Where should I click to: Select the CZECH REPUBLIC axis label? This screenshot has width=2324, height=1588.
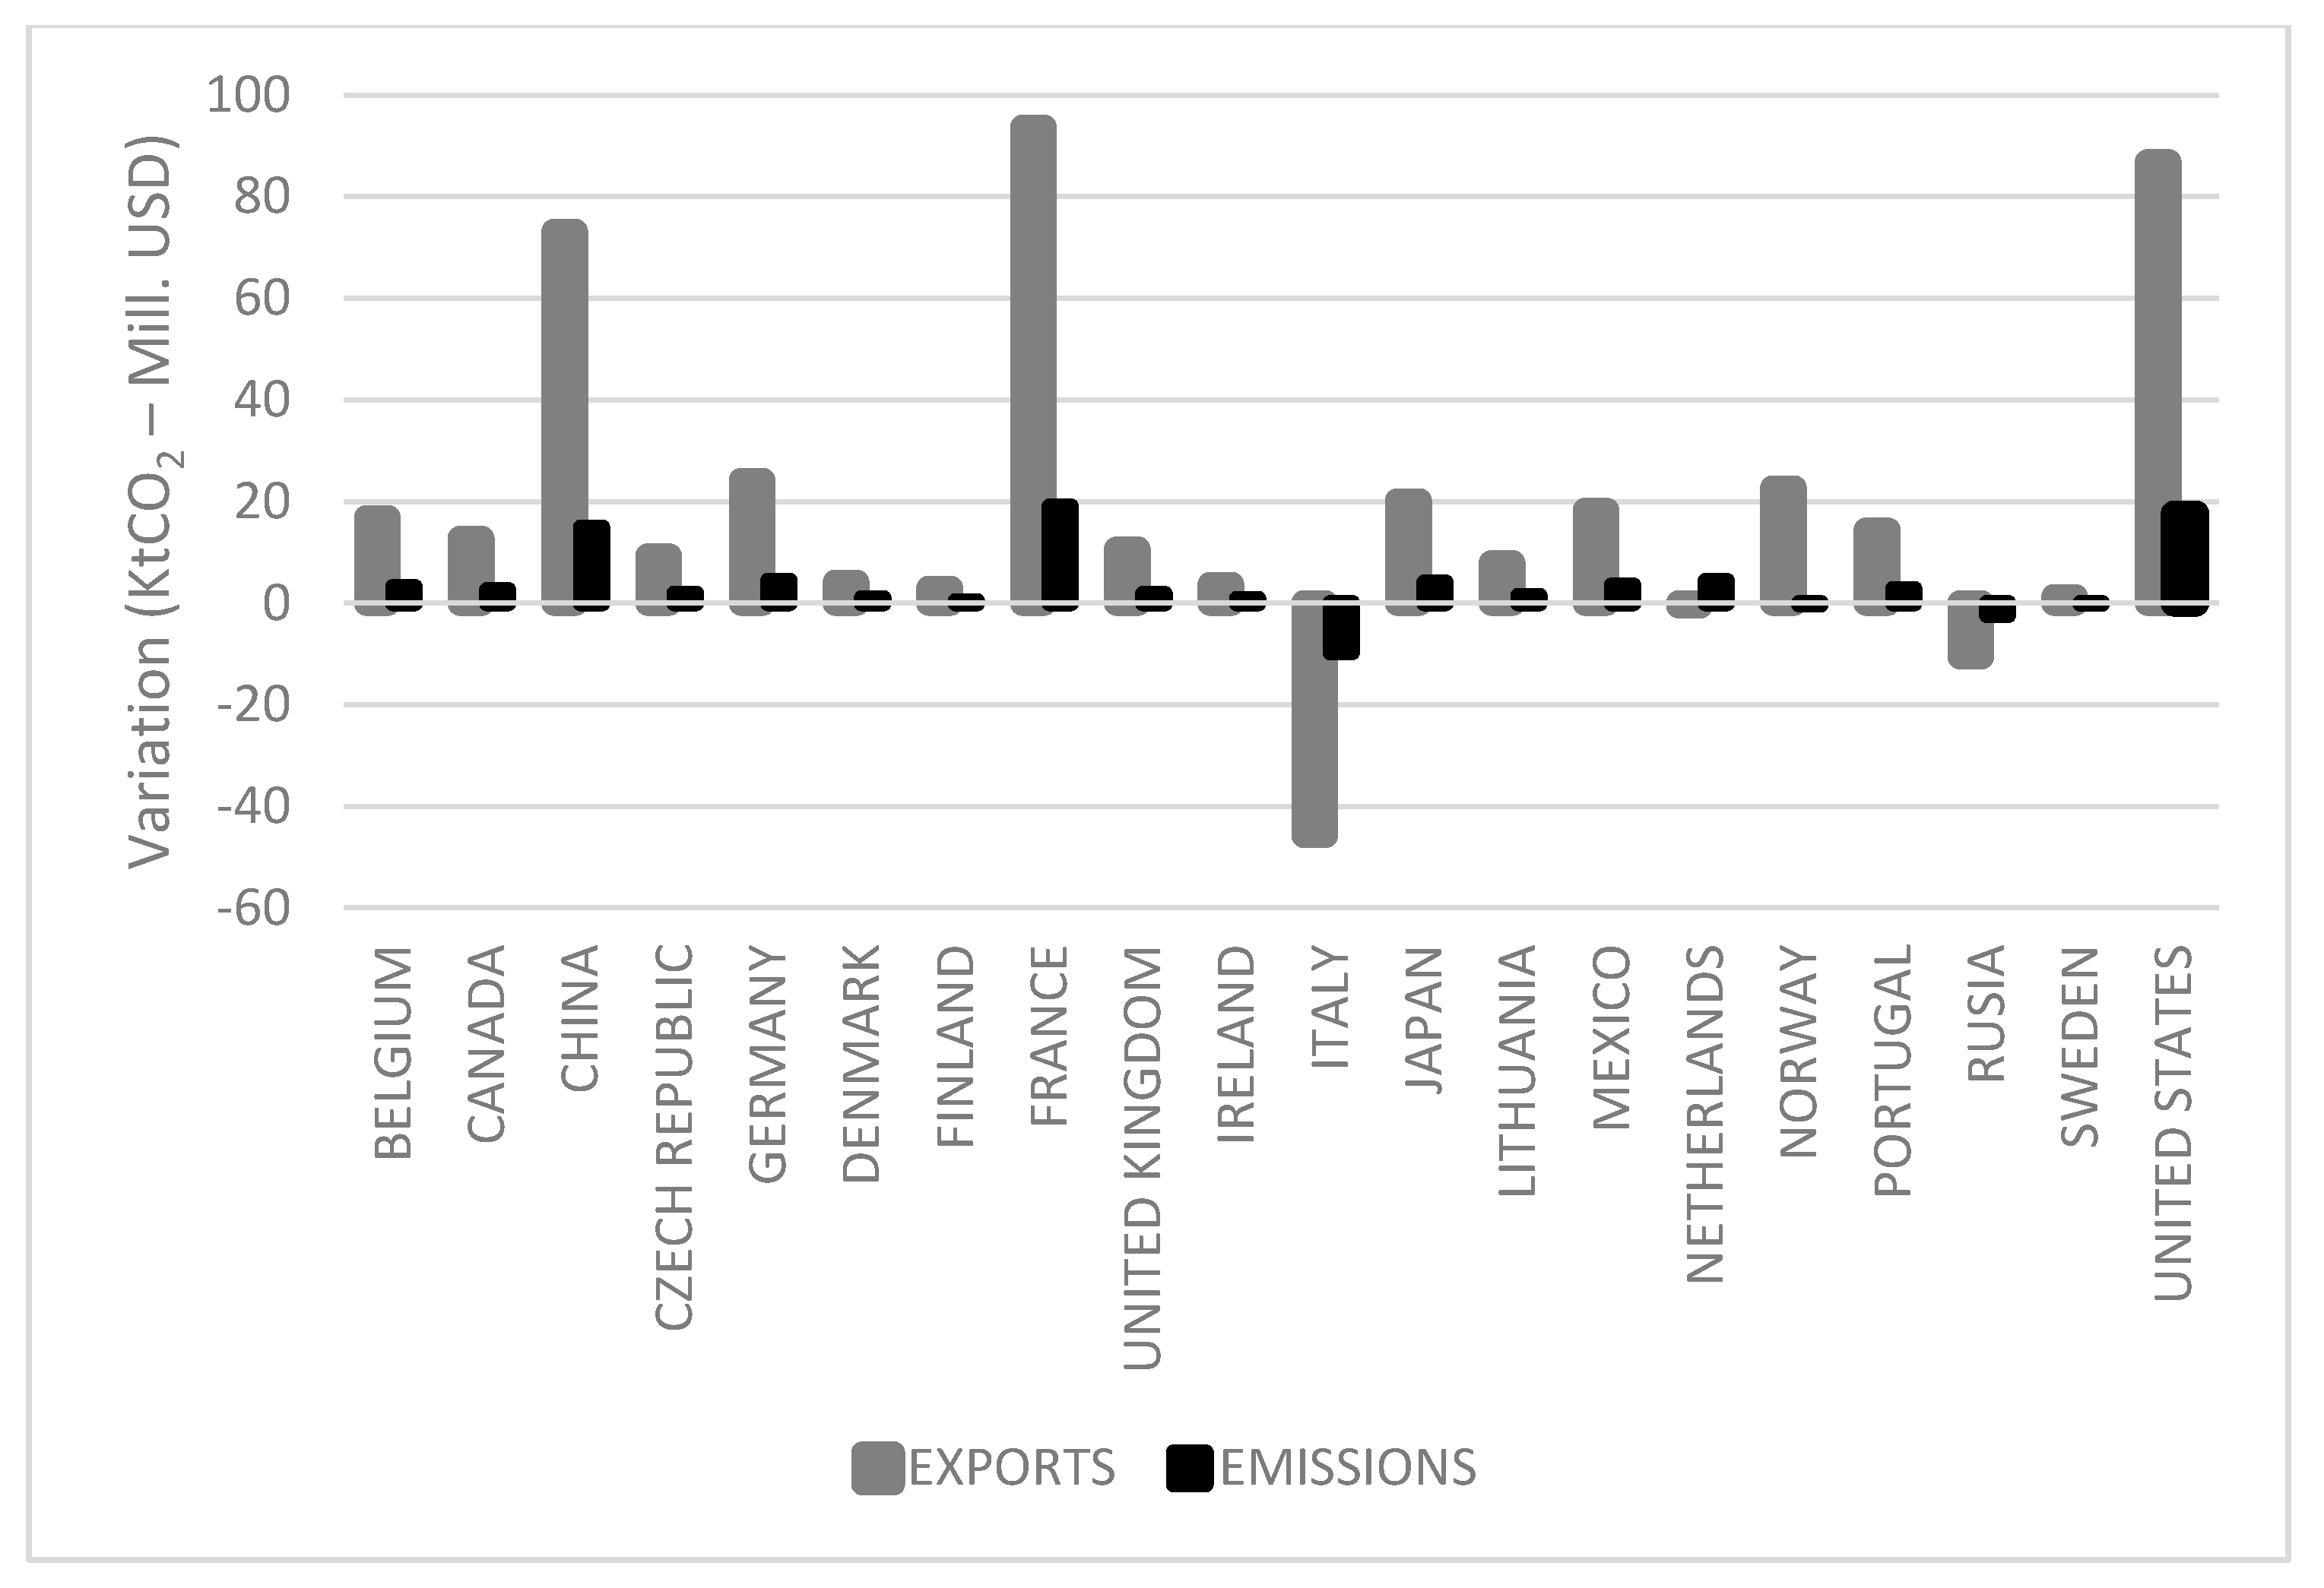coord(674,1137)
